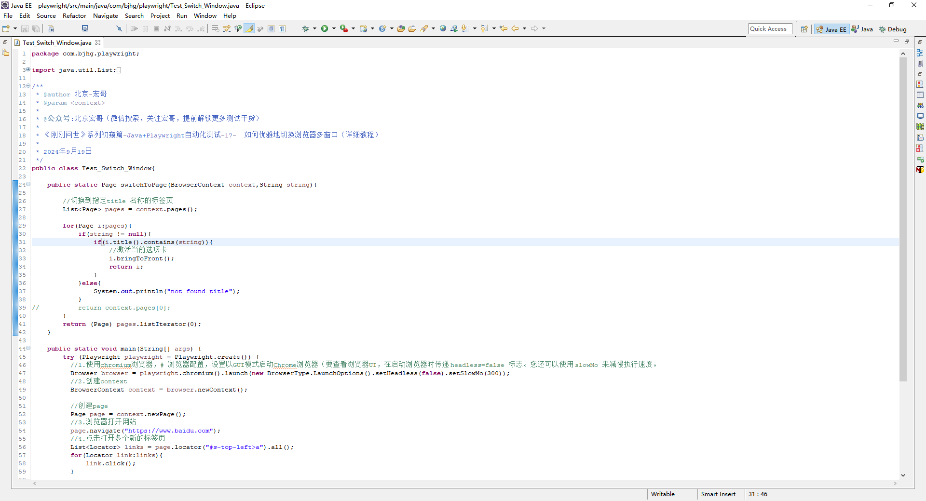The width and height of the screenshot is (926, 501).
Task: Click in the Quick Access field
Action: (x=770, y=29)
